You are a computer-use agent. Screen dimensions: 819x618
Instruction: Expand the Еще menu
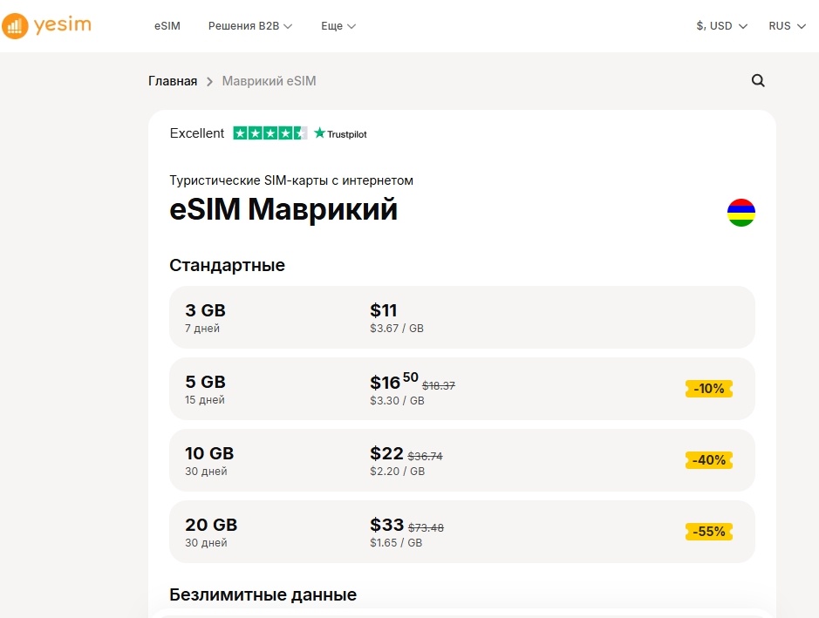(x=338, y=26)
